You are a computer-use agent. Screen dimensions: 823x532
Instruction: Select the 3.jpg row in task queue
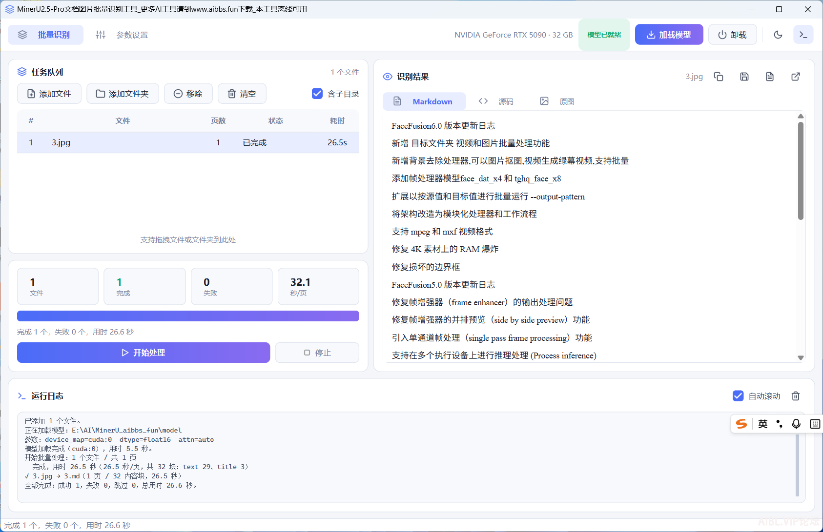click(x=188, y=142)
